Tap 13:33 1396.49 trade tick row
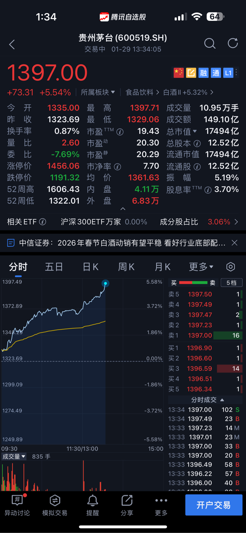Screen dimensions: 246x533 (204, 464)
